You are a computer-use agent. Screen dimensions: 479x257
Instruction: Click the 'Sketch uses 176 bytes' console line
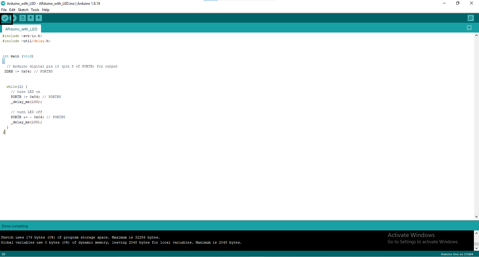point(81,237)
